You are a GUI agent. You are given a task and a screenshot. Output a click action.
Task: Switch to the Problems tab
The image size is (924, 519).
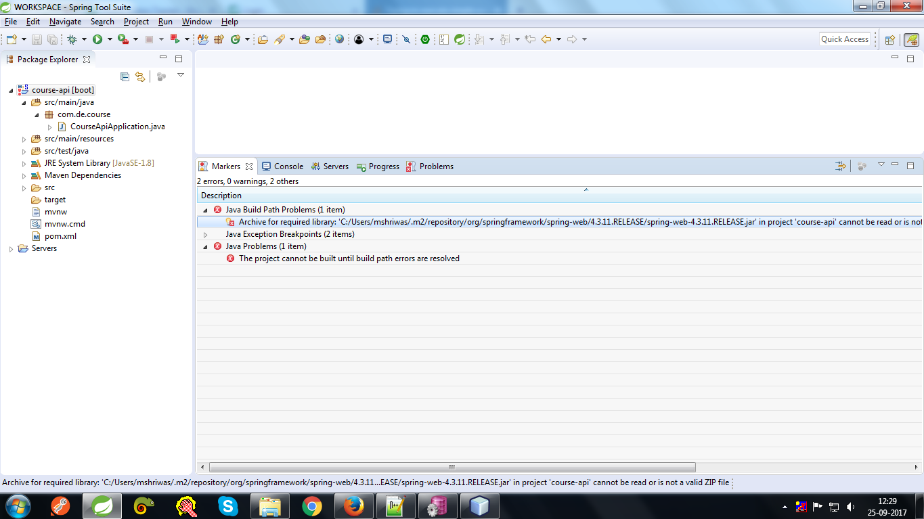pyautogui.click(x=430, y=166)
